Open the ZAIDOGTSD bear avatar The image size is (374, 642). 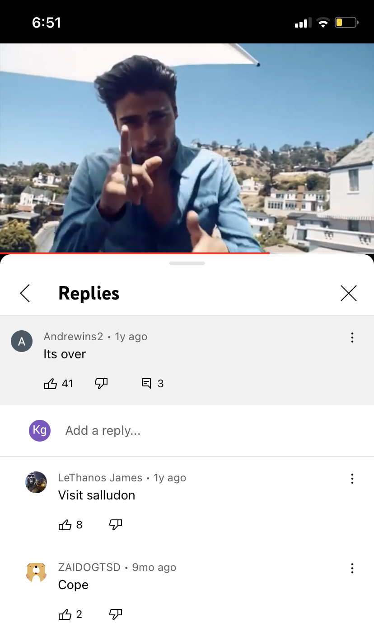coord(36,572)
